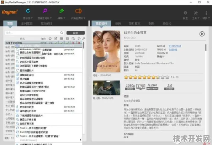
Task: Choose rebuild NFO file for selected movies entry
Action: tap(49, 91)
